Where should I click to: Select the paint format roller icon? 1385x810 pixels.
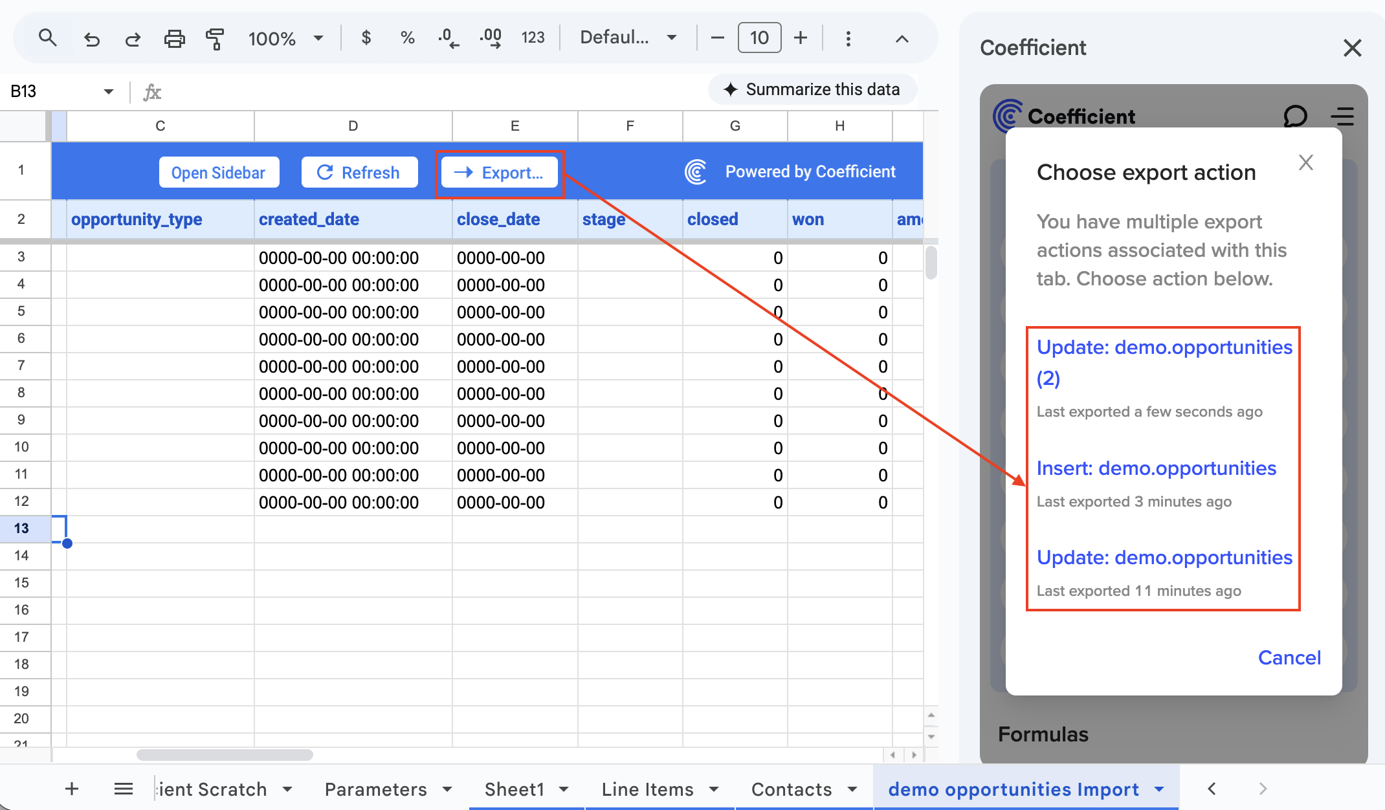click(215, 39)
